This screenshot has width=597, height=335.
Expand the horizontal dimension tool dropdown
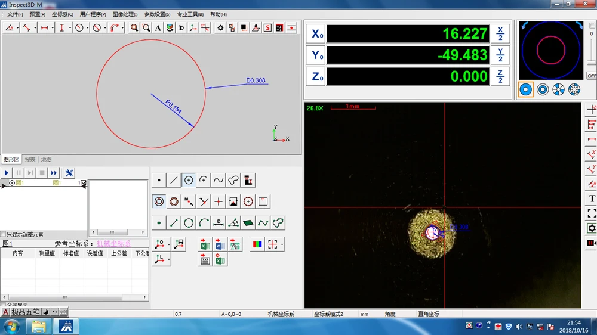(52, 28)
